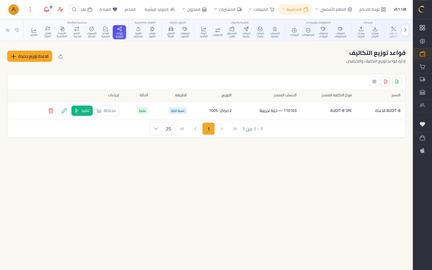Open الأصول الثابتة fixed assets car icon

point(171,32)
